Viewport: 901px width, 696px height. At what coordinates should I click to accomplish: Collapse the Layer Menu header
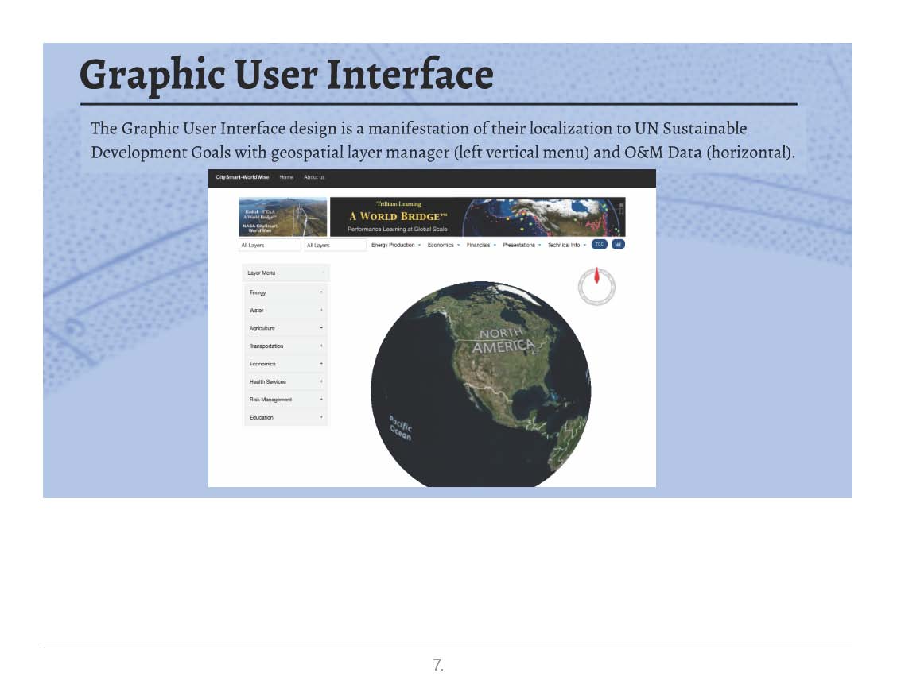(x=285, y=273)
